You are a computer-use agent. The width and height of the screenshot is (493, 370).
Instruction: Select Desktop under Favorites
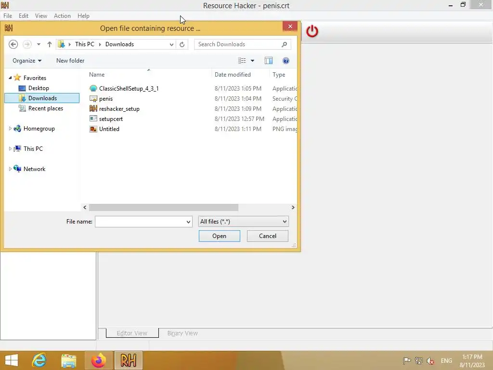pos(39,88)
